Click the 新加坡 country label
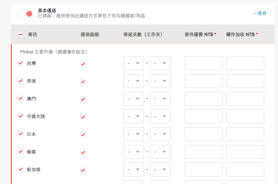 [34, 170]
